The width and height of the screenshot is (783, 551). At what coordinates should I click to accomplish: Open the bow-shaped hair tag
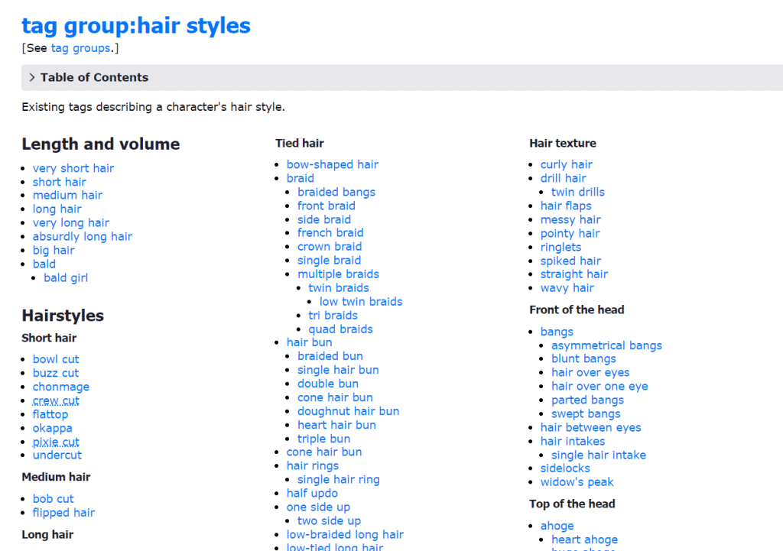tap(332, 164)
